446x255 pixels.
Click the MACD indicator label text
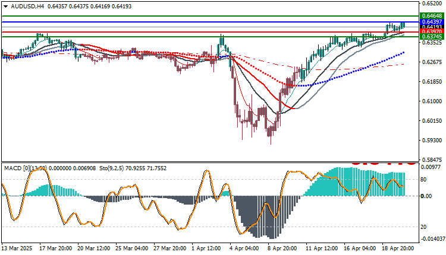pos(50,168)
